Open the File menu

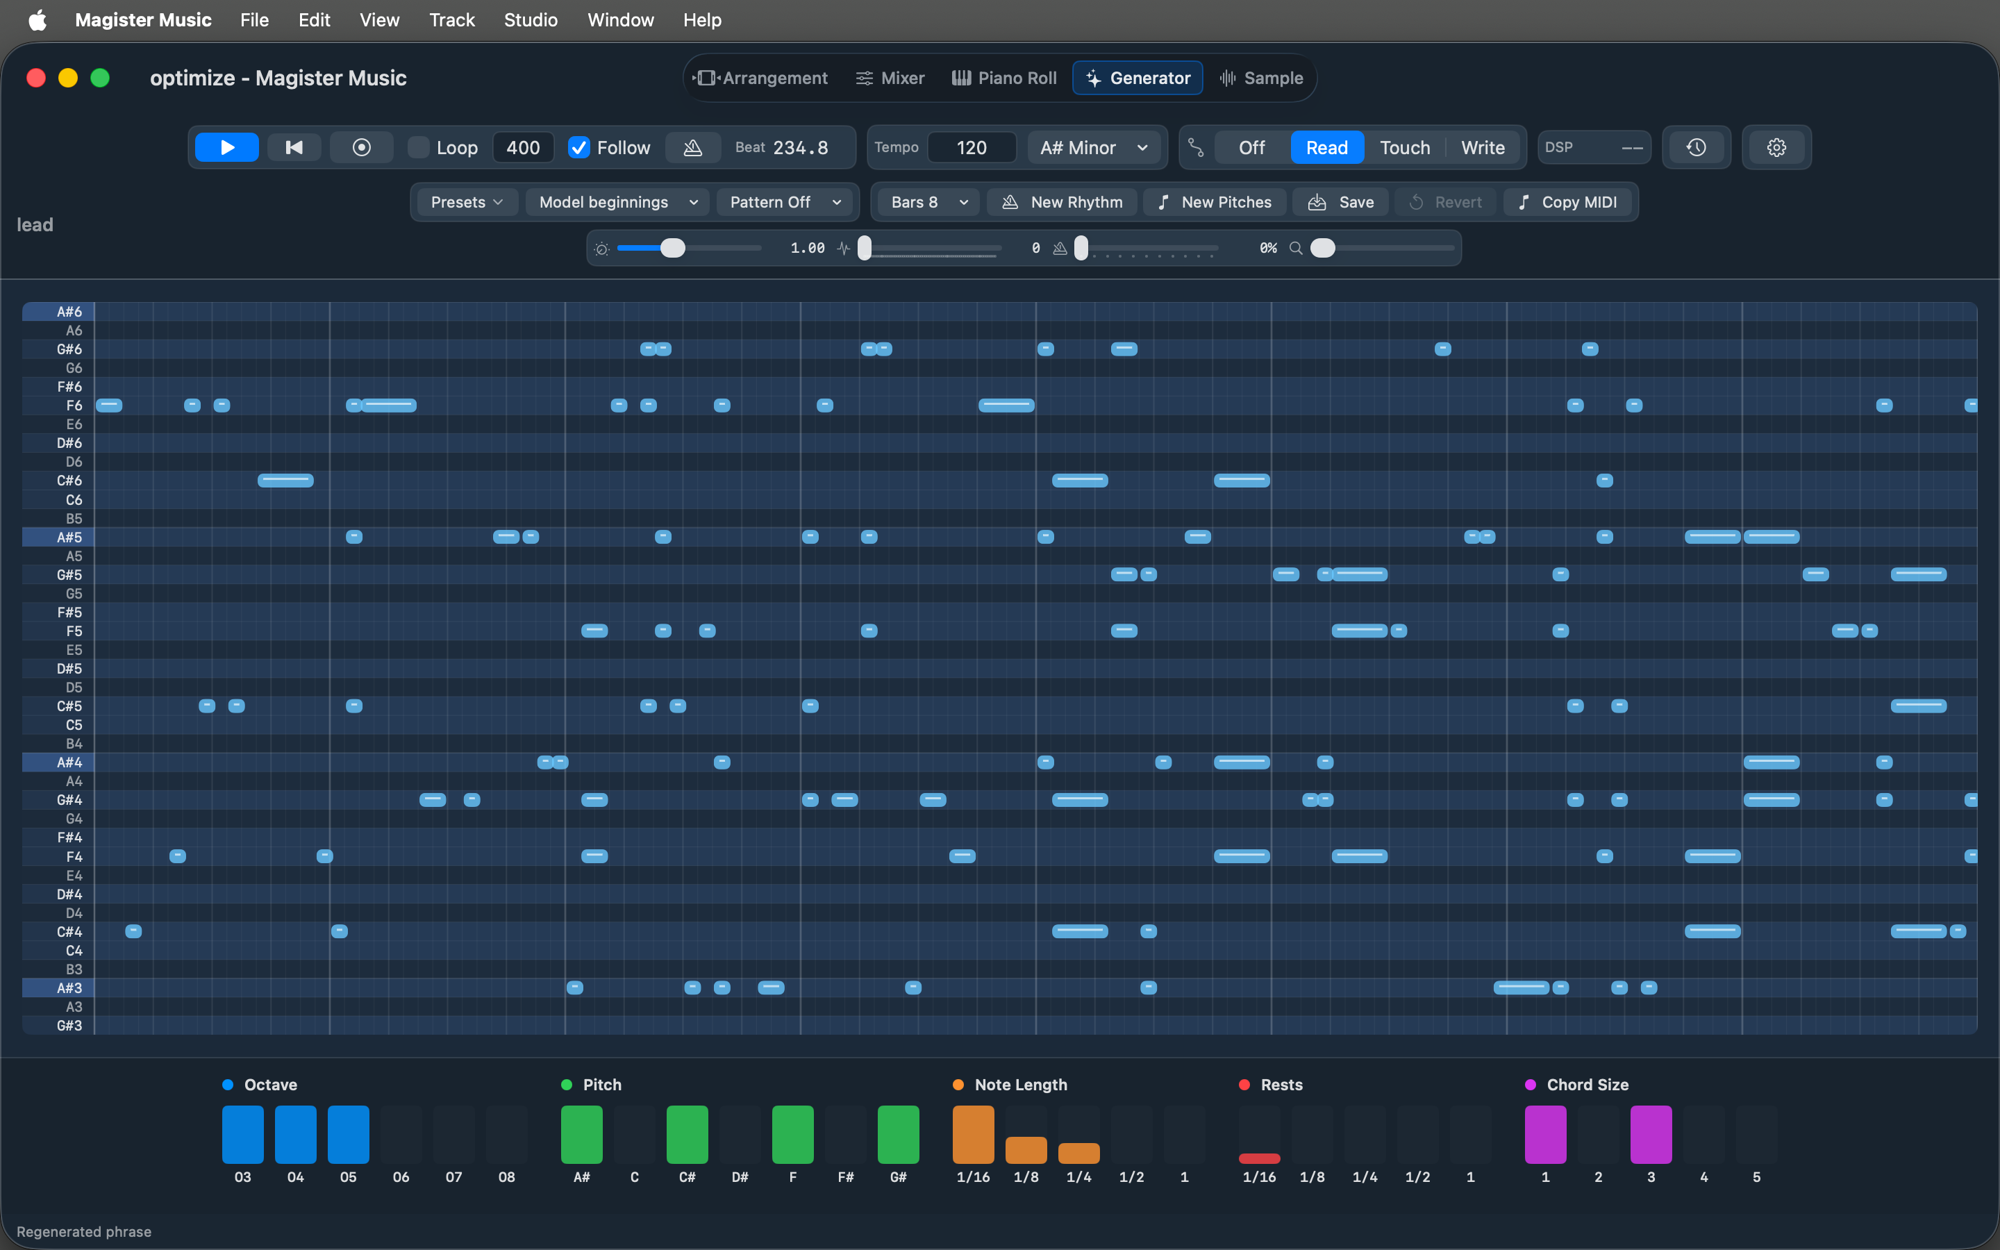tap(255, 20)
